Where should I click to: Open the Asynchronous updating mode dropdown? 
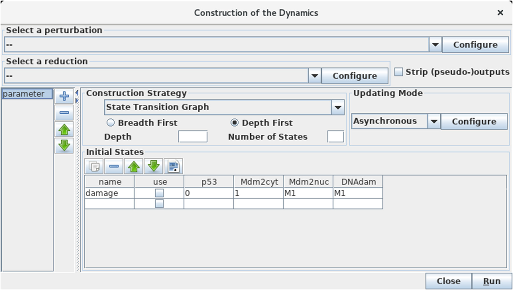(x=434, y=121)
